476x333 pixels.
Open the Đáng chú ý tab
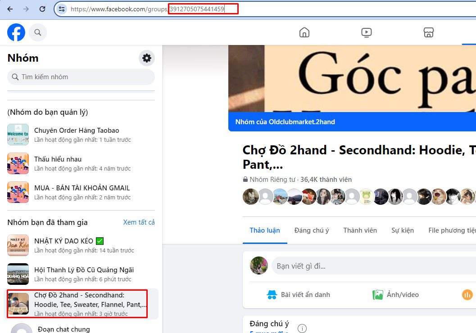(312, 230)
